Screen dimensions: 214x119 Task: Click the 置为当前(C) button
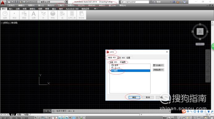(x=158, y=65)
